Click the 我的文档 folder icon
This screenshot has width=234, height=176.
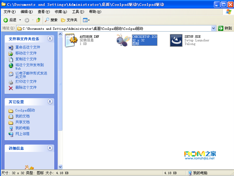coord(11,116)
